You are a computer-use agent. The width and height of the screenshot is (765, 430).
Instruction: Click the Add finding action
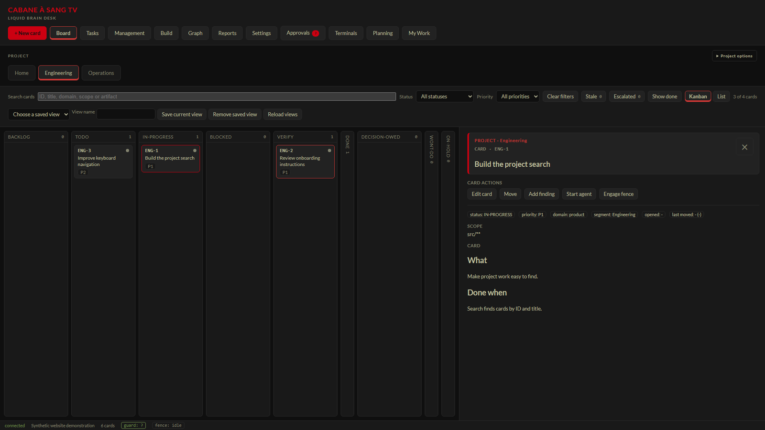542,194
